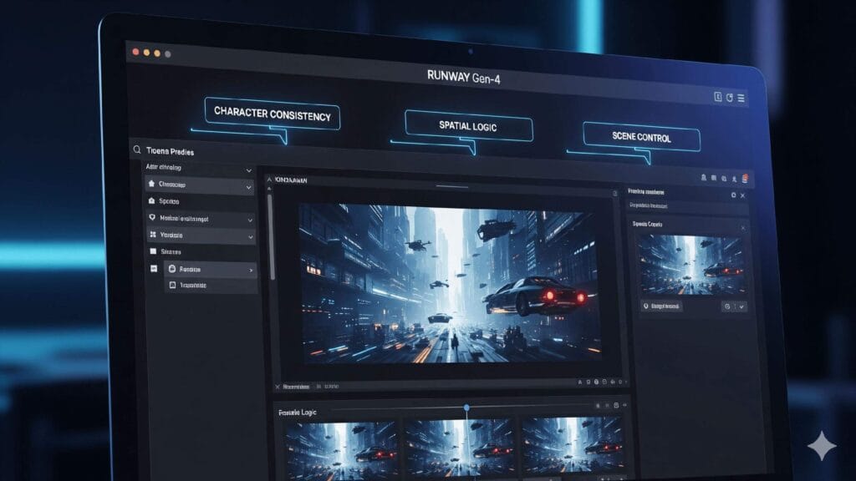Click the refresh-style icon beside the hamburger menu
The height and width of the screenshot is (481, 856).
tap(729, 98)
